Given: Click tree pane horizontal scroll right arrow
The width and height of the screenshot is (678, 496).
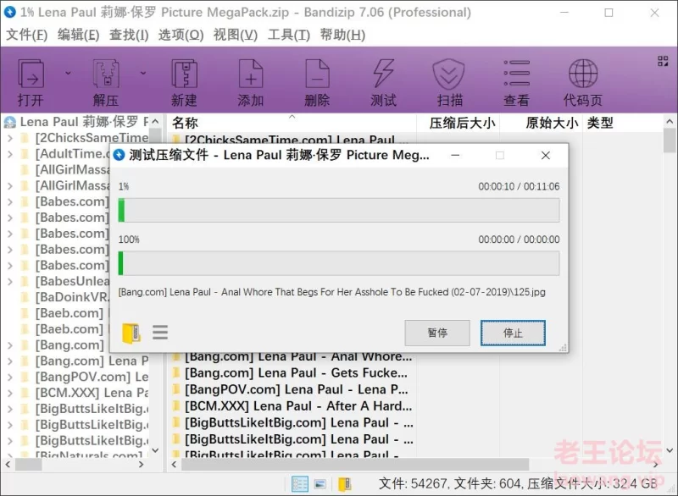Looking at the screenshot, I should point(141,465).
